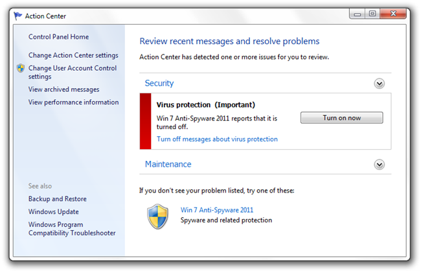Open the Win 7 Anti-Spyware 2011 link
This screenshot has height=271, width=421.
point(217,210)
